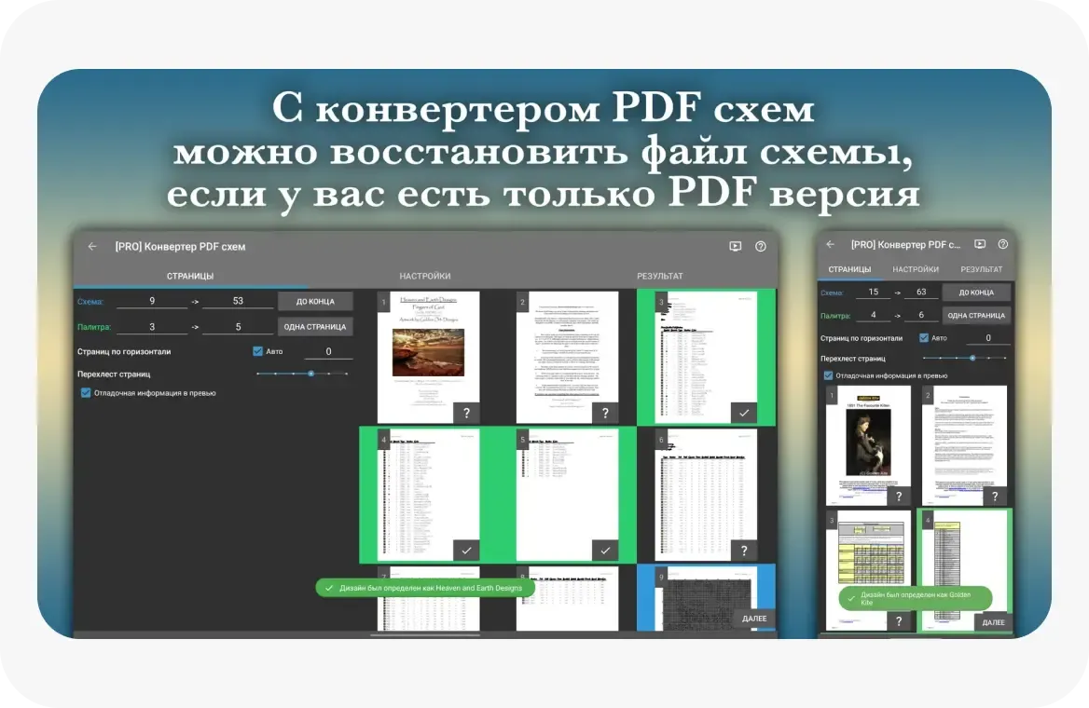The height and width of the screenshot is (708, 1089).
Task: Disable Отладочная информация в превью checkbox
Action: click(x=87, y=393)
